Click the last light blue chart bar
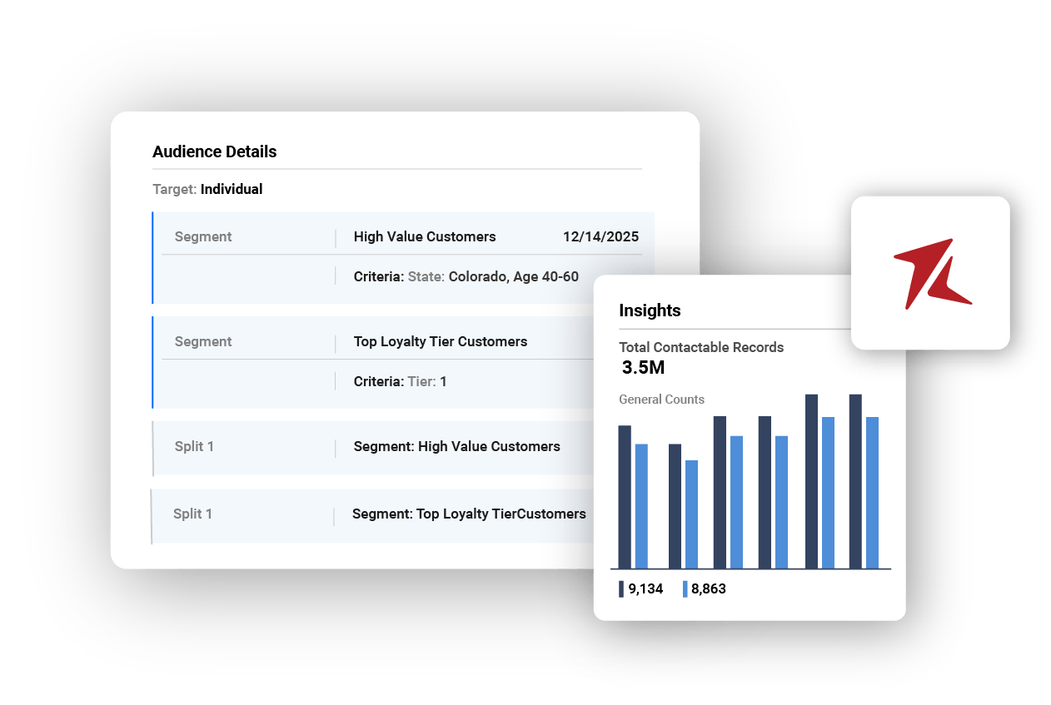This screenshot has height=705, width=1051. (872, 493)
